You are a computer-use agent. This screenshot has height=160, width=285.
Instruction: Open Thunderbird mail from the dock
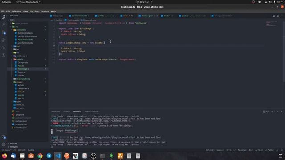13,156
